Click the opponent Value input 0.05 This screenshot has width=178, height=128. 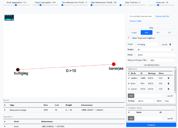tap(169, 101)
